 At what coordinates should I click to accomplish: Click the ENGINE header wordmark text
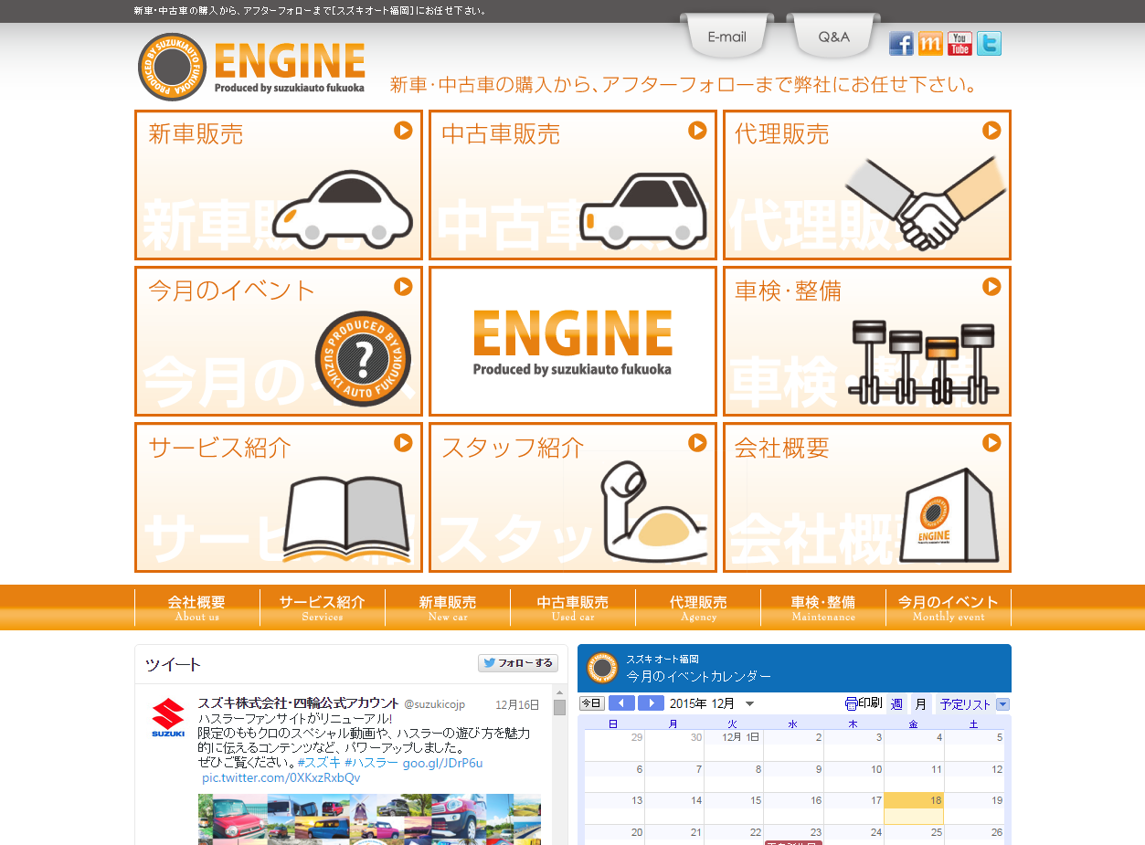(x=290, y=61)
